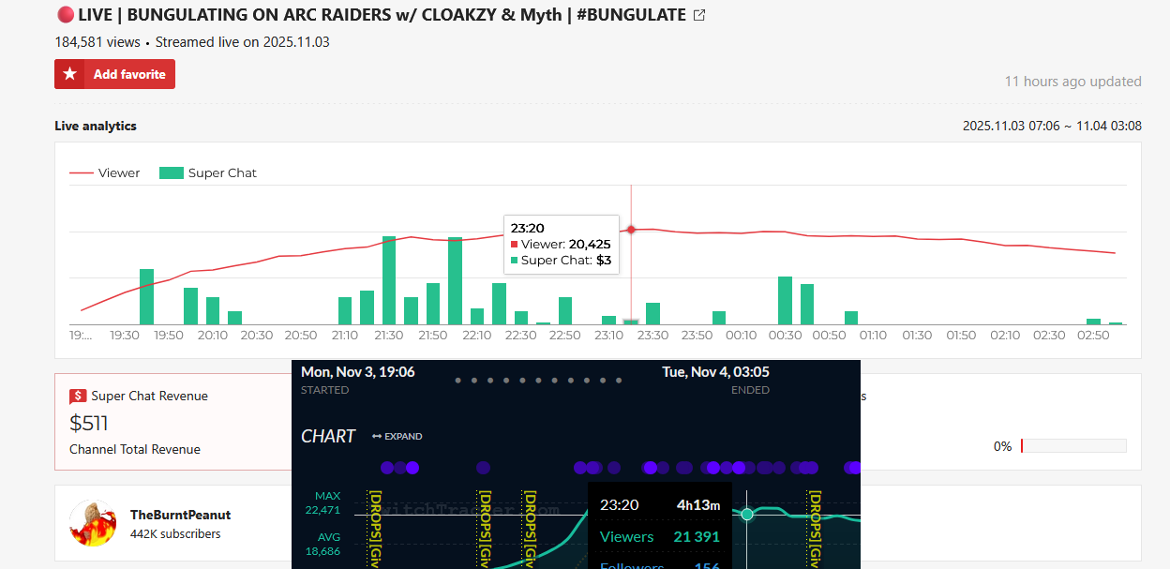Click the stream title LIVE | BUNGULATING ON ARC RAIDERS
Viewport: 1170px width, 569px height.
(382, 15)
